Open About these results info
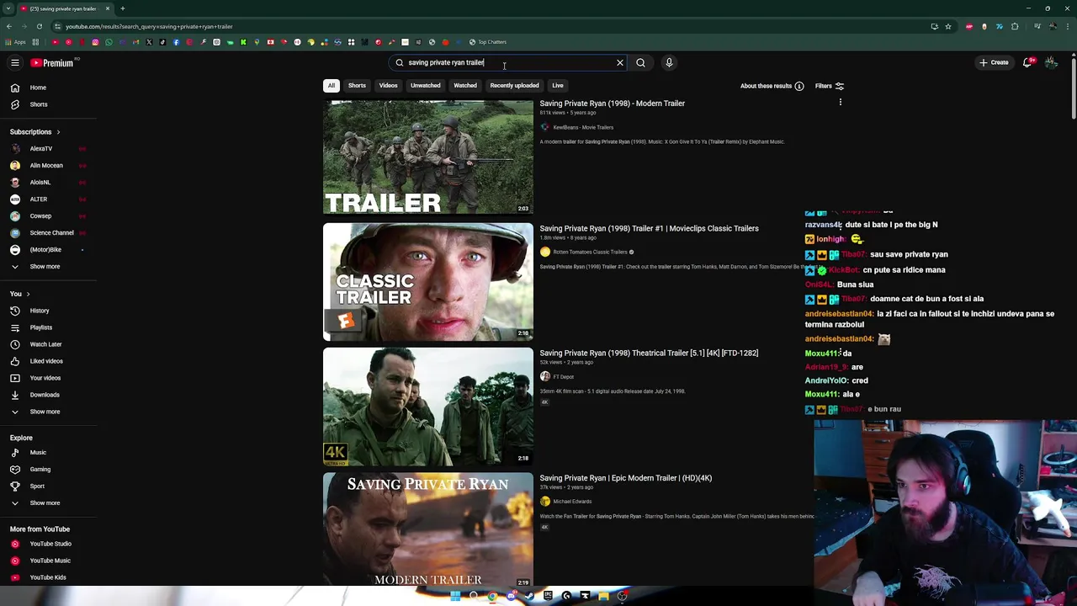The width and height of the screenshot is (1077, 606). 772,86
